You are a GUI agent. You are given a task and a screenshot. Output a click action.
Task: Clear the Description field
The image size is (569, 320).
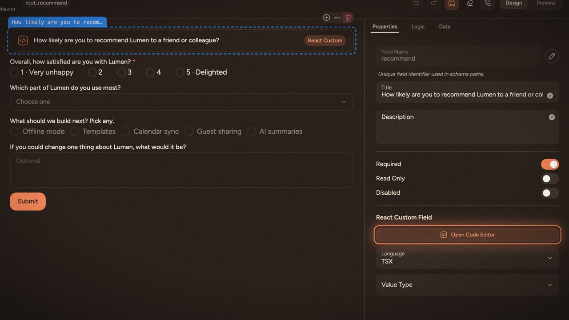[552, 117]
